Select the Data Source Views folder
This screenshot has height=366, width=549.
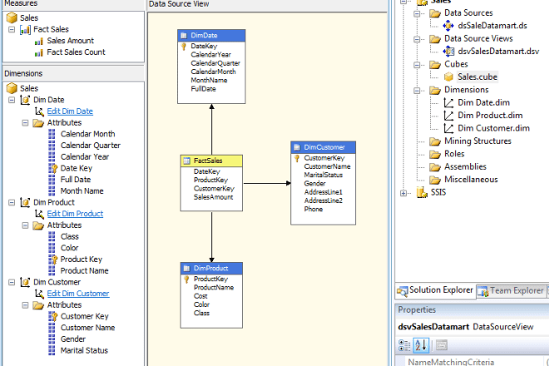click(478, 38)
